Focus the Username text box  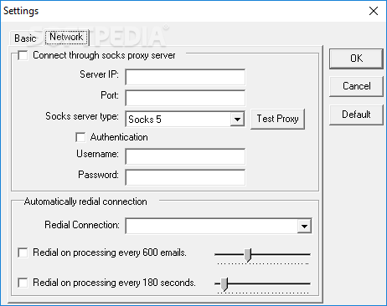pos(185,156)
